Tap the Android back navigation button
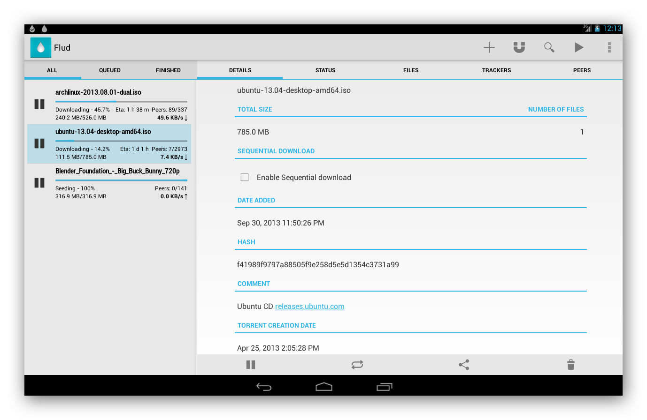The height and width of the screenshot is (420, 647). pos(264,387)
